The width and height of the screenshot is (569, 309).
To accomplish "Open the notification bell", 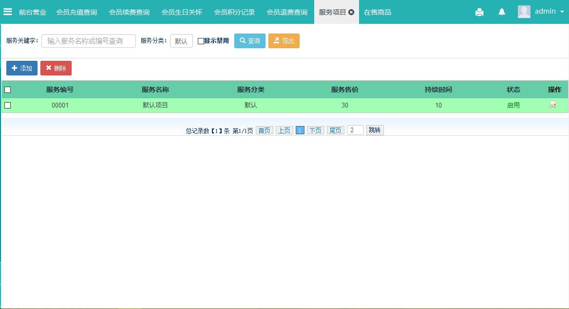I will [x=502, y=12].
